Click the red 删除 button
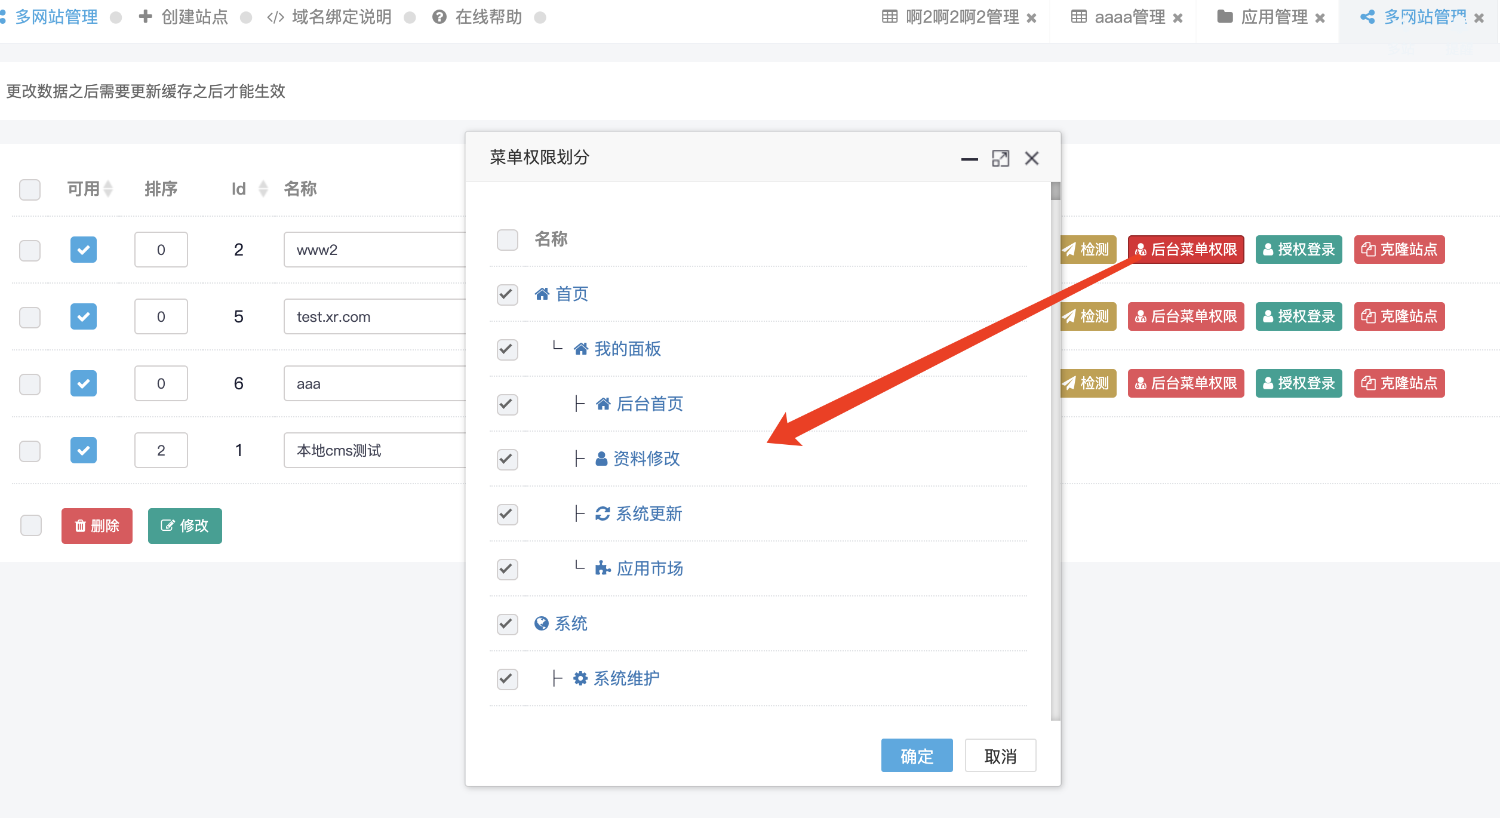1500x818 pixels. (97, 525)
